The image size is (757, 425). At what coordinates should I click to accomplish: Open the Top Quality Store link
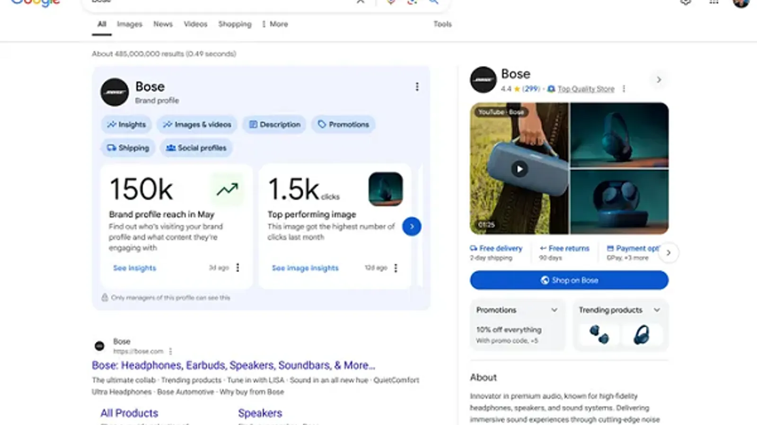point(586,89)
